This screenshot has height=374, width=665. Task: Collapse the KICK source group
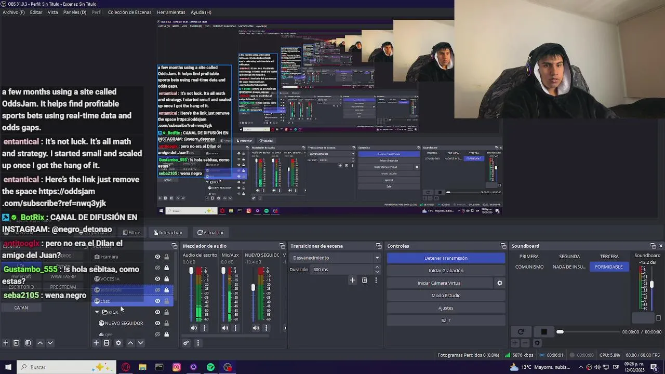97,312
